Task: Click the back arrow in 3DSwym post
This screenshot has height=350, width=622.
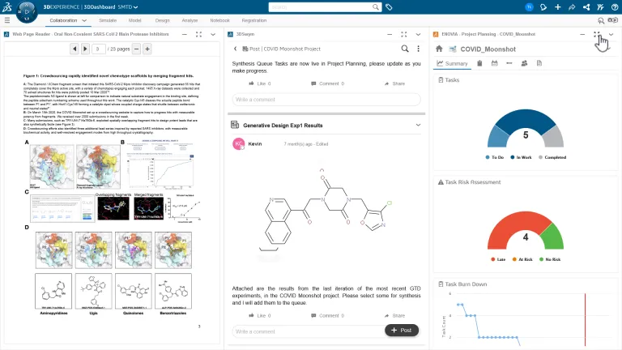Action: (235, 49)
